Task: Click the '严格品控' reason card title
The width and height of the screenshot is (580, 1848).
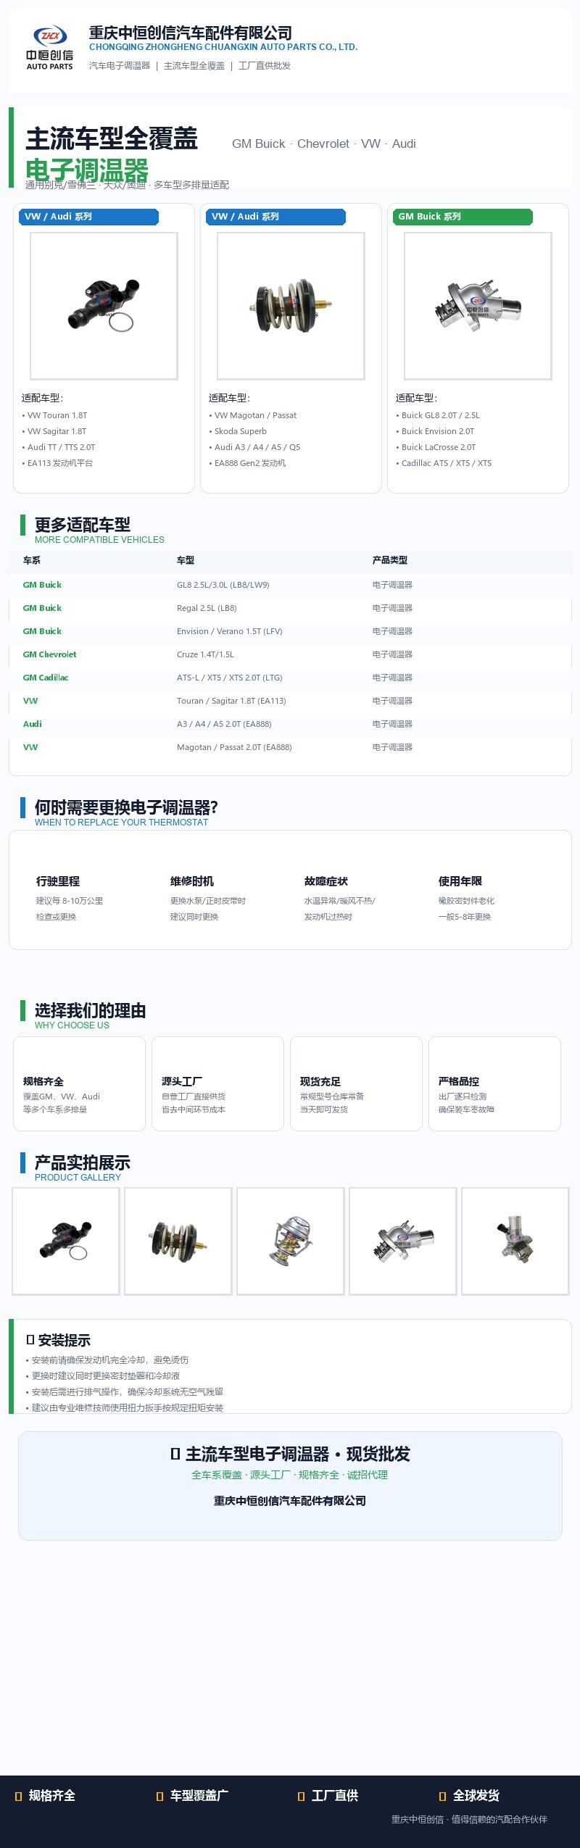Action: coord(459,1081)
